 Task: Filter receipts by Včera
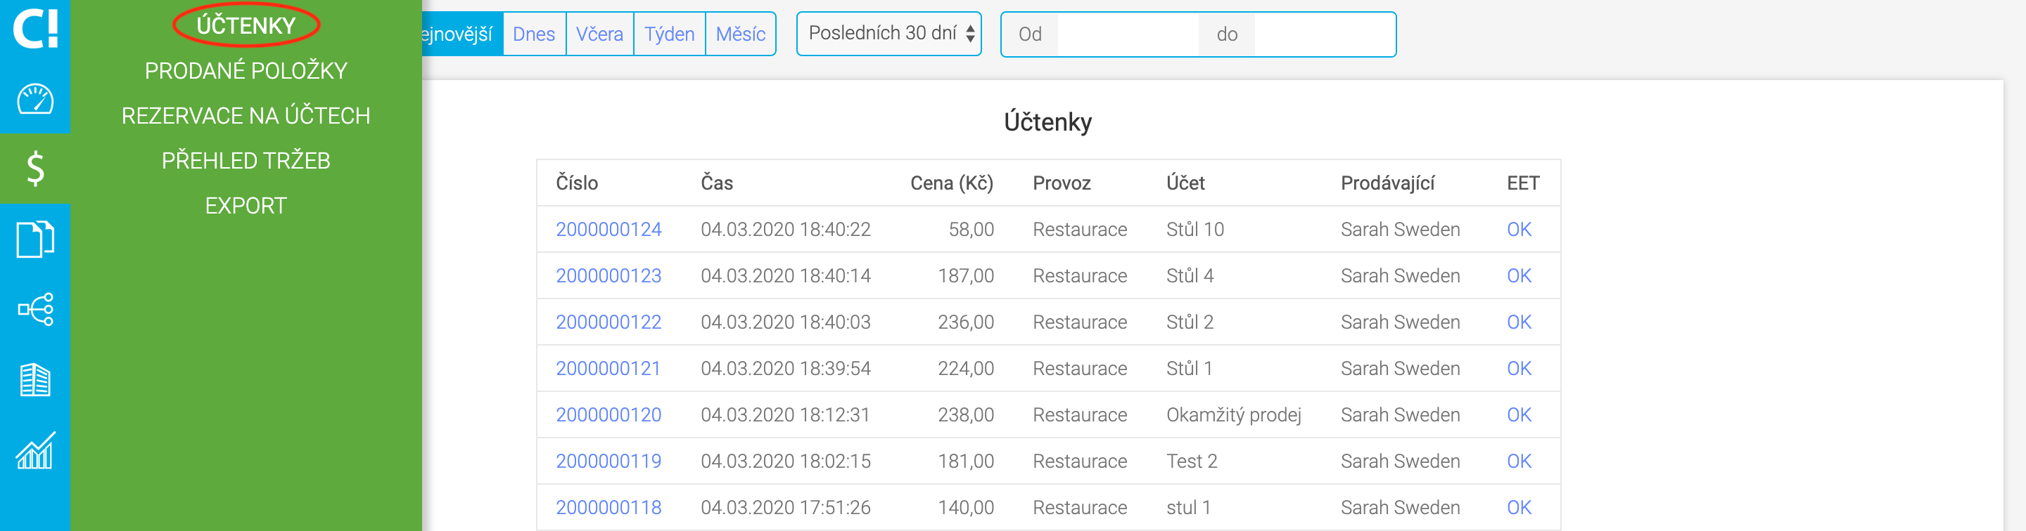(599, 34)
